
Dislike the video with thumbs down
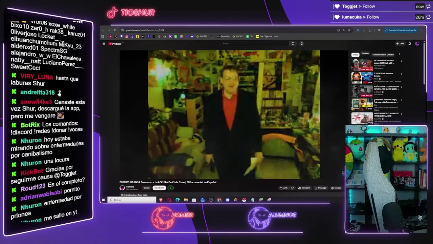tap(293, 188)
